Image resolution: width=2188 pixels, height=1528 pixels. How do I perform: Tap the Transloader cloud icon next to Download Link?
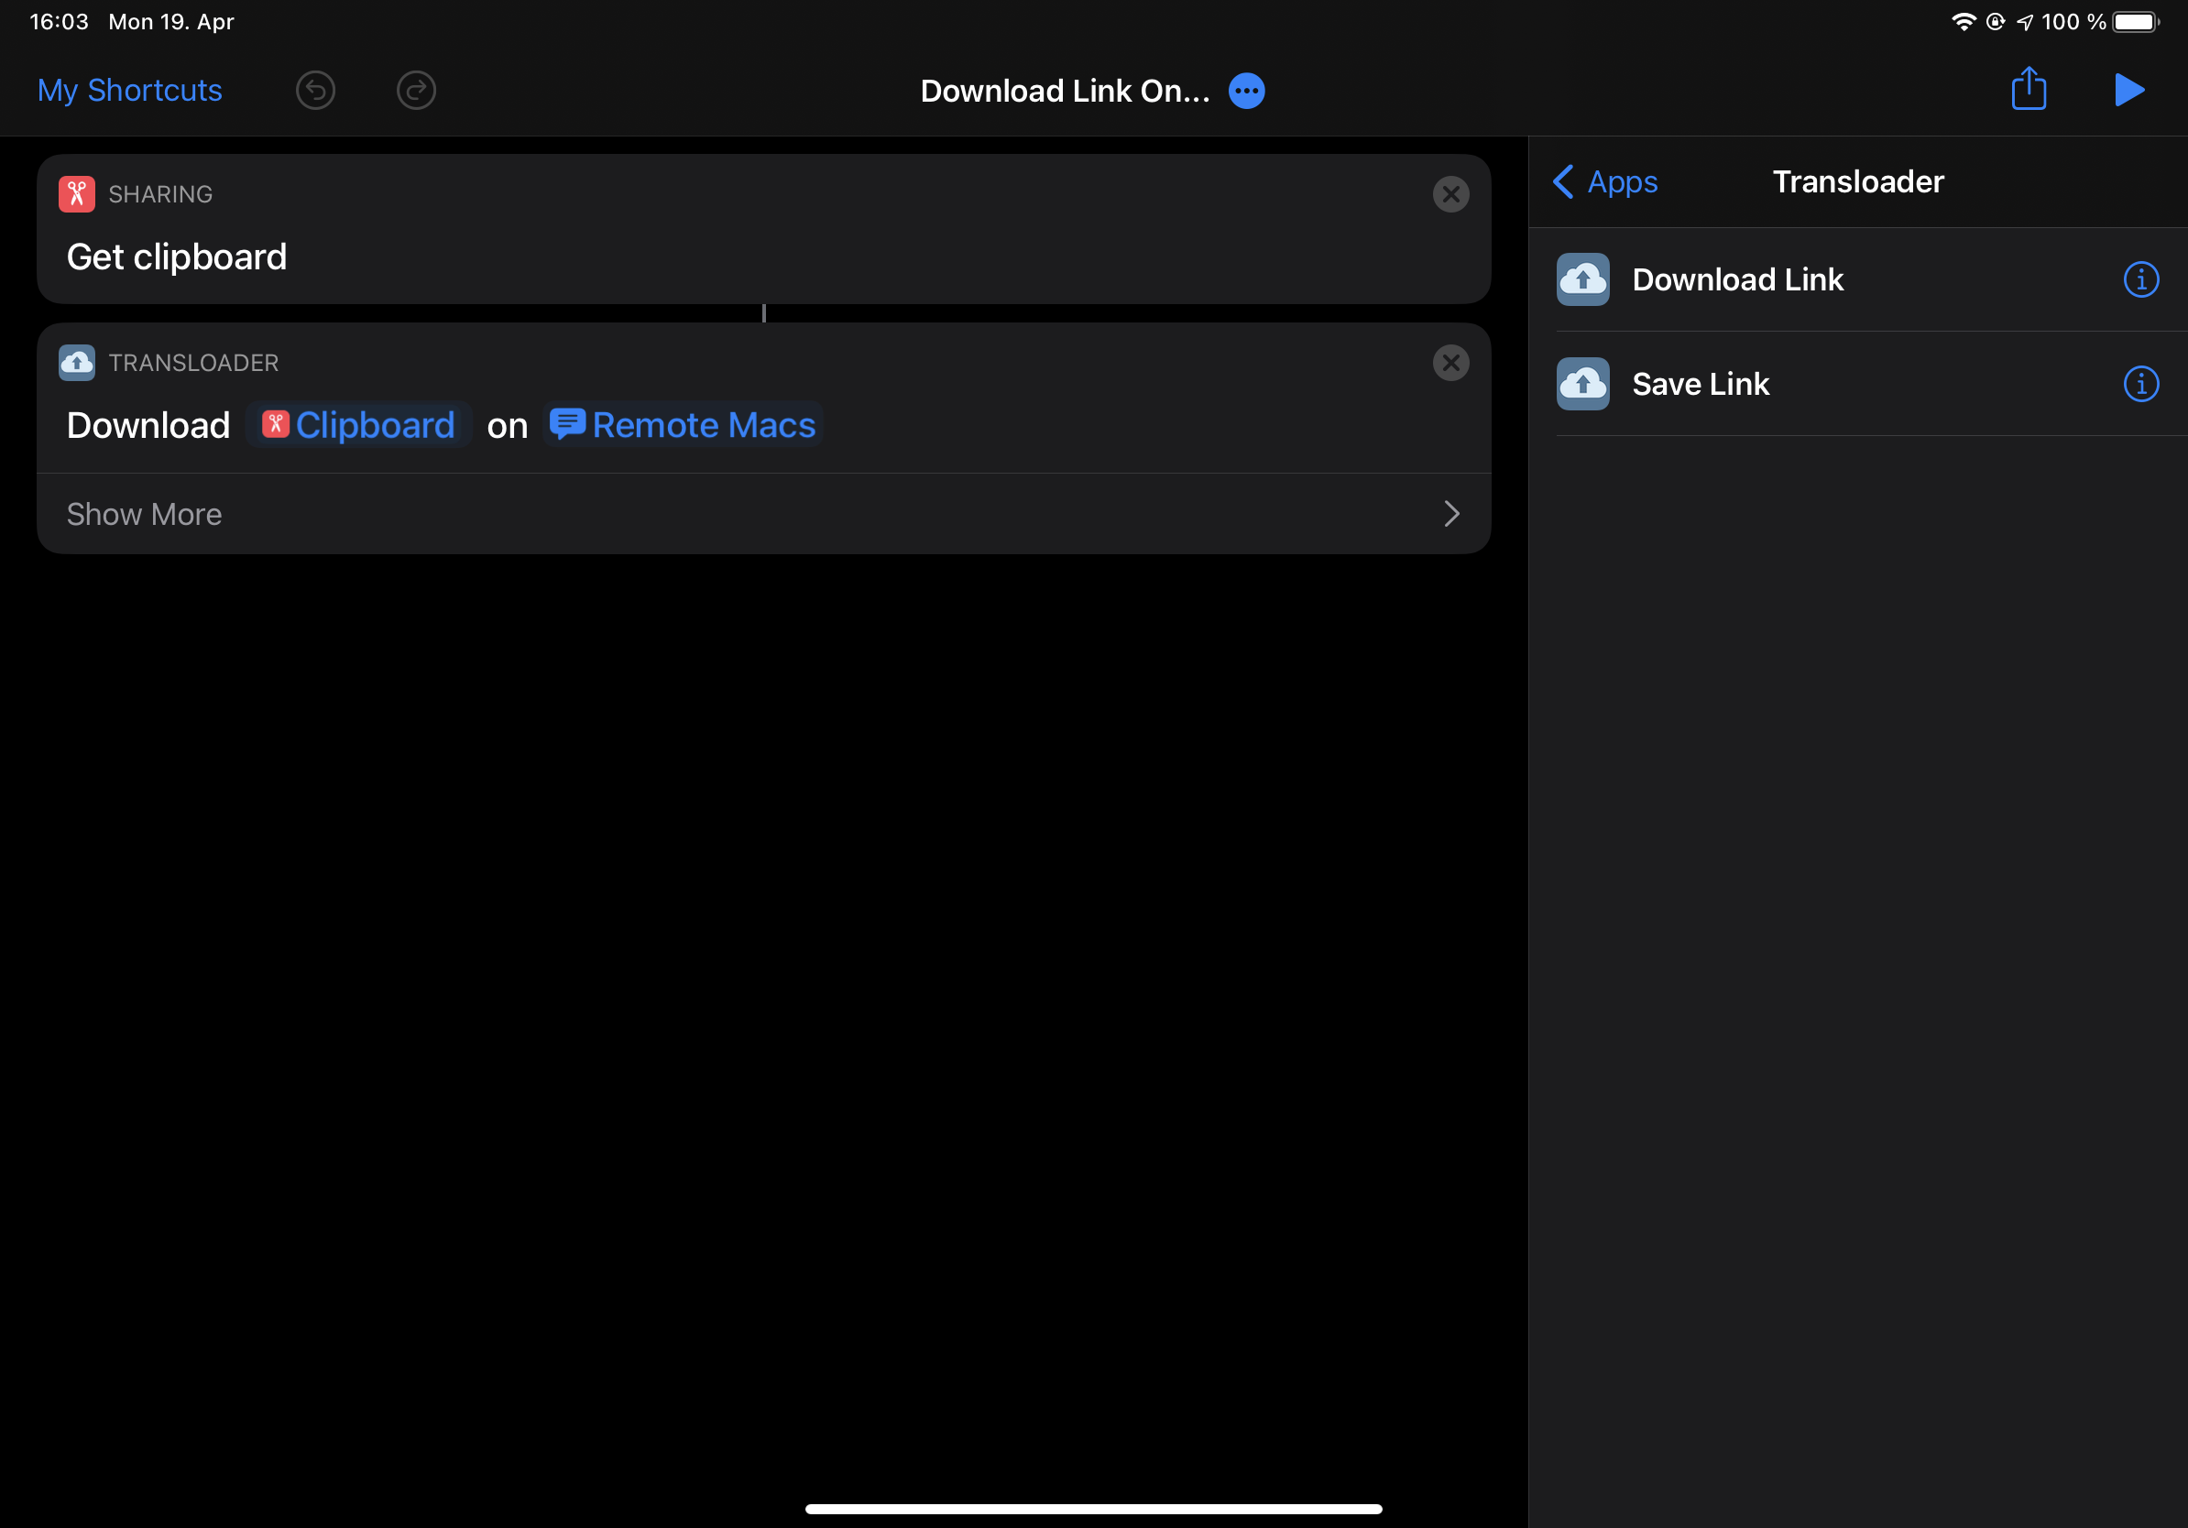1582,279
